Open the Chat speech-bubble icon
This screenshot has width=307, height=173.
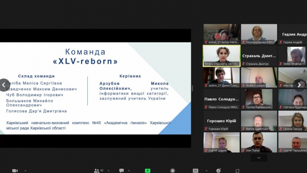click(x=121, y=171)
